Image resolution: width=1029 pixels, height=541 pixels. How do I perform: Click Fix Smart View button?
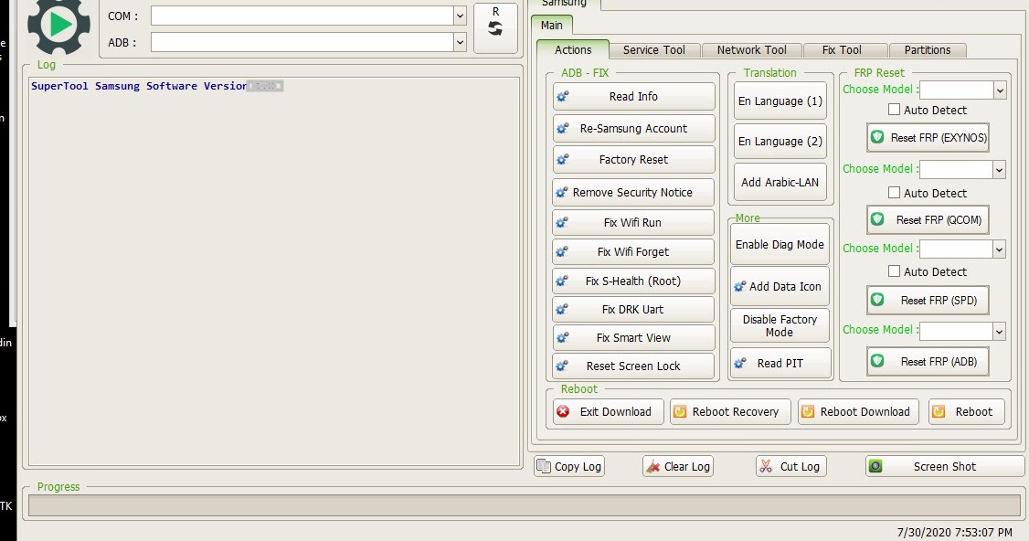click(633, 337)
